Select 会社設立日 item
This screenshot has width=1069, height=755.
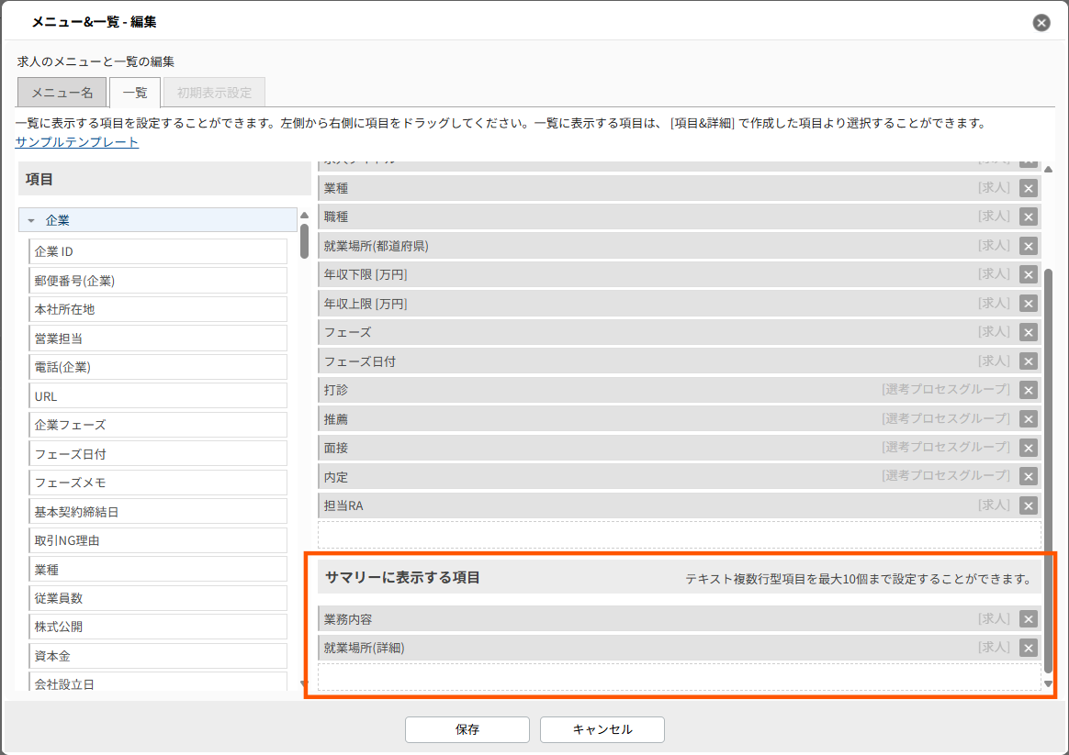click(158, 683)
